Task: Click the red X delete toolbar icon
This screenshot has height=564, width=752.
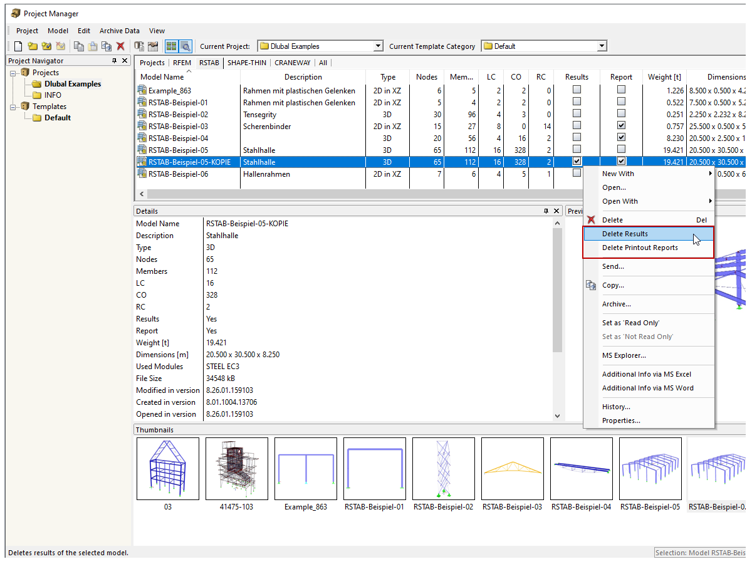Action: [x=120, y=46]
